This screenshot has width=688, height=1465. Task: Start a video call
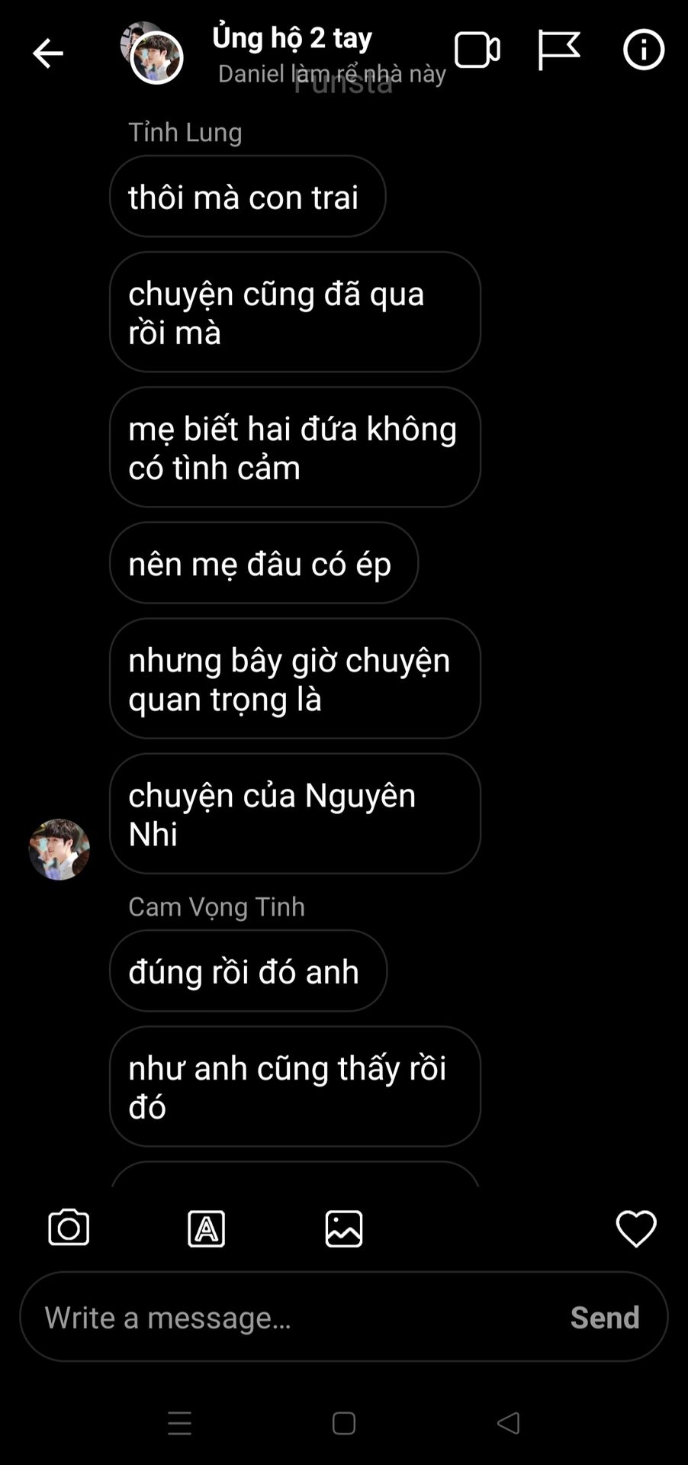coord(477,50)
